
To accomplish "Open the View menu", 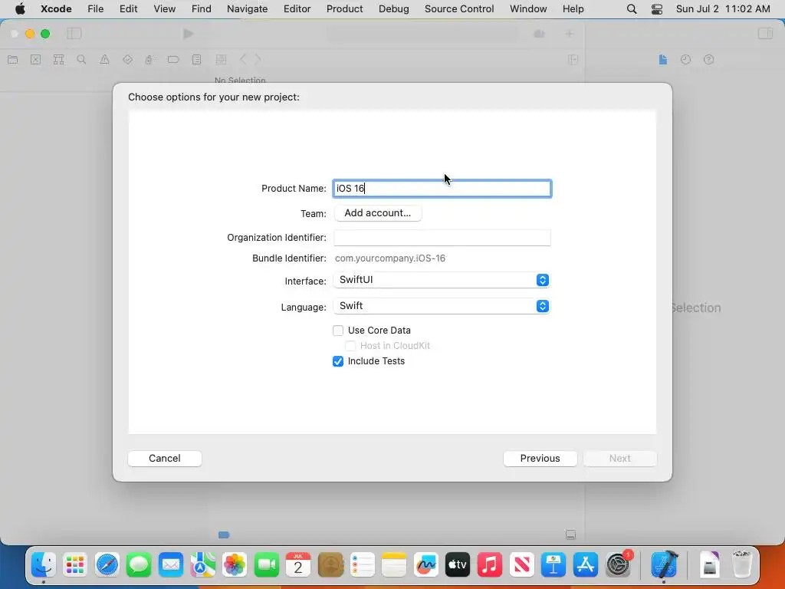I will [164, 9].
